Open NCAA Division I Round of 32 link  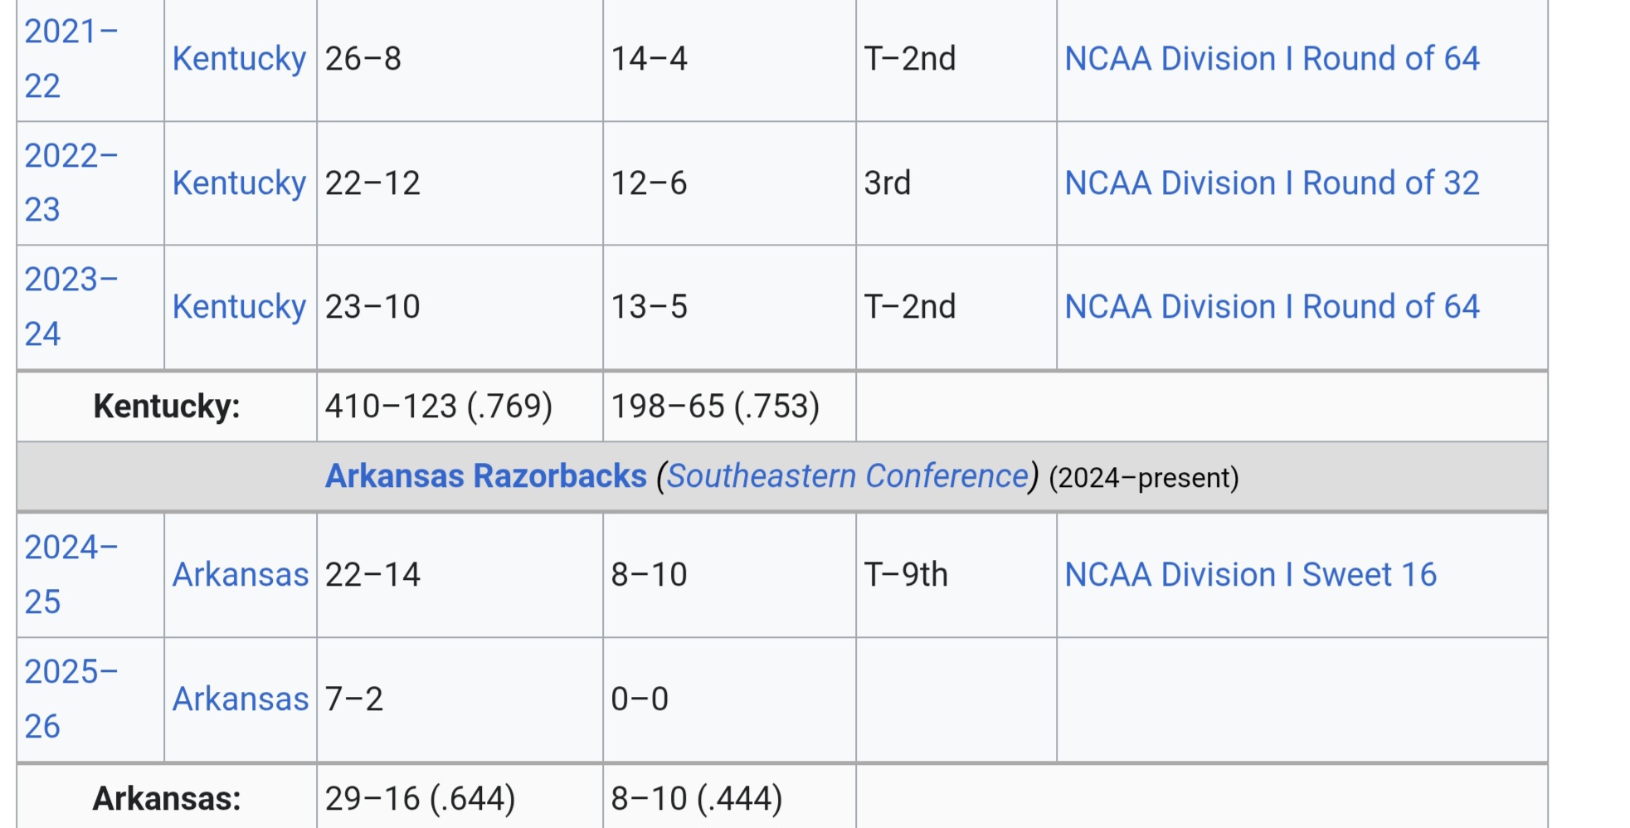[1272, 183]
